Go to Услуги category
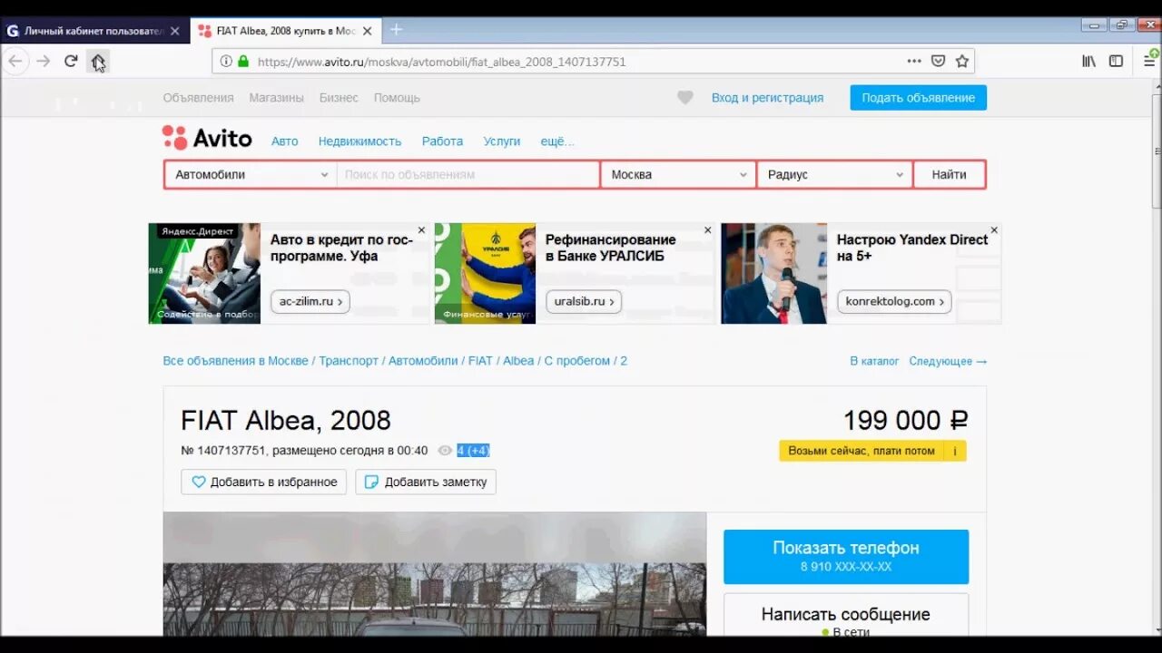This screenshot has height=653, width=1162. pos(502,141)
